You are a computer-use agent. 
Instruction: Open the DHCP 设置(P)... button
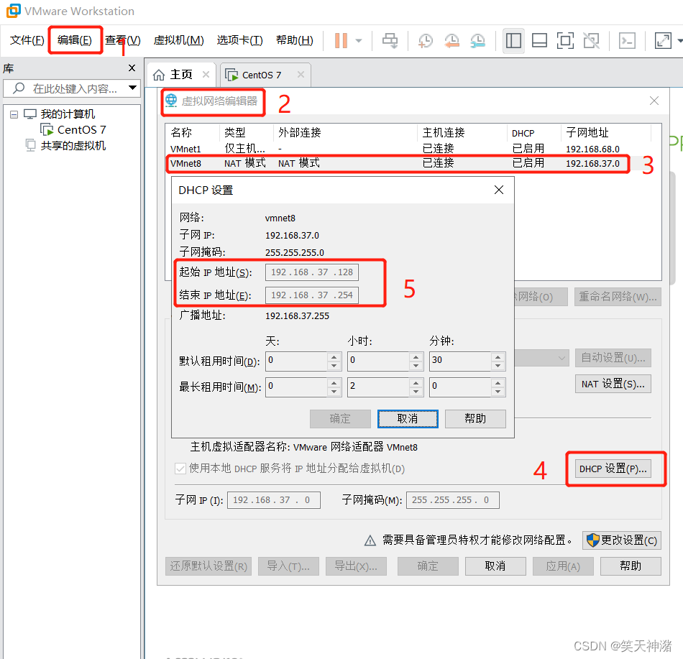pyautogui.click(x=613, y=469)
